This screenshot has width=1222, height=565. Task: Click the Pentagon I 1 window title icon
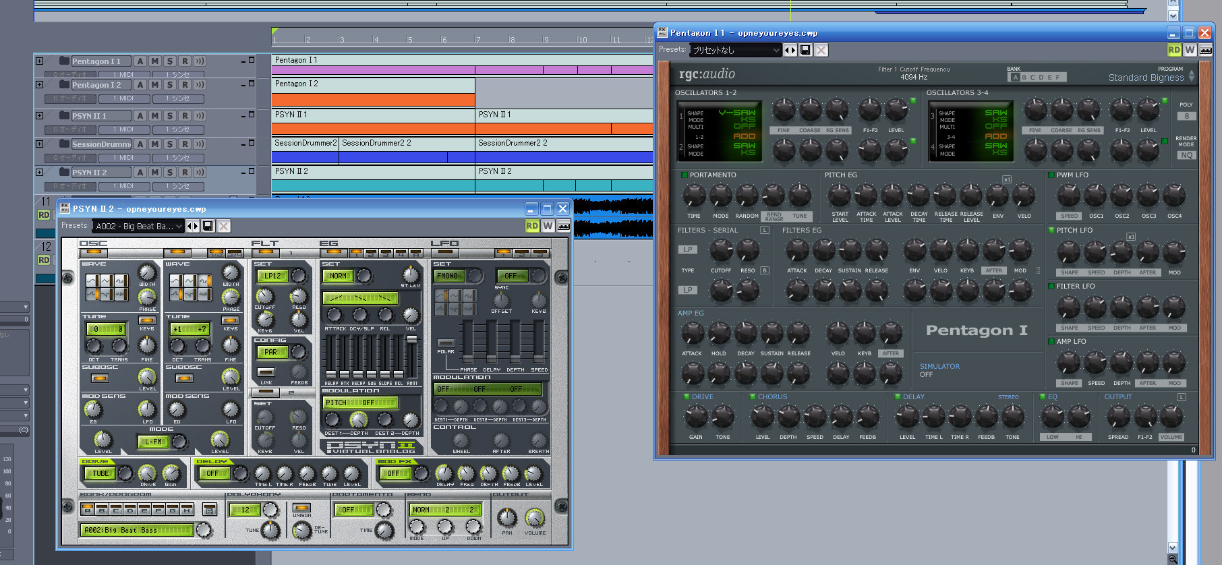[662, 32]
